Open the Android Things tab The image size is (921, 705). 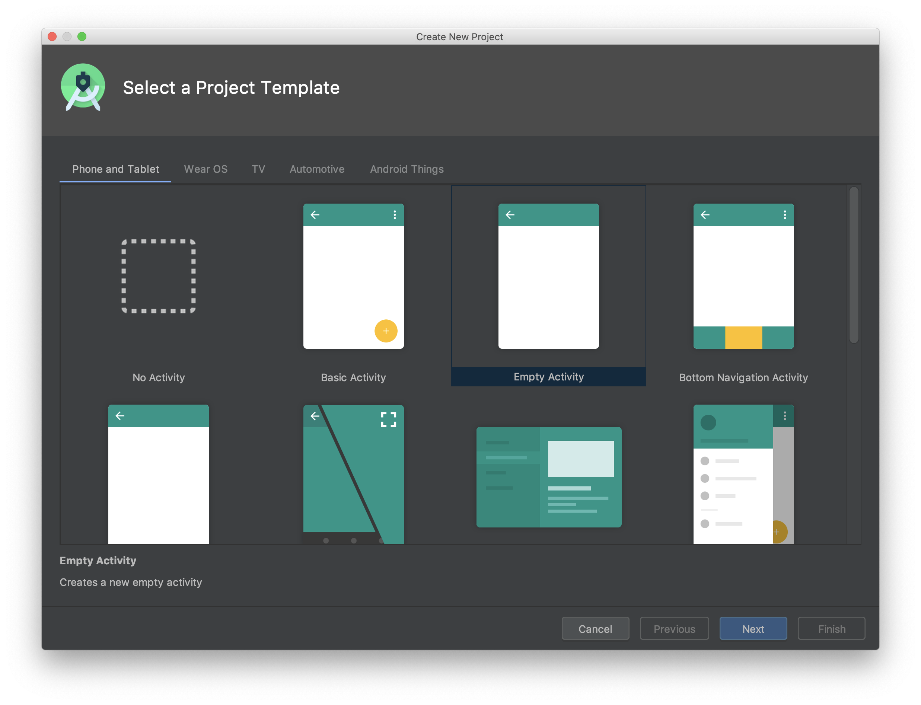coord(407,169)
